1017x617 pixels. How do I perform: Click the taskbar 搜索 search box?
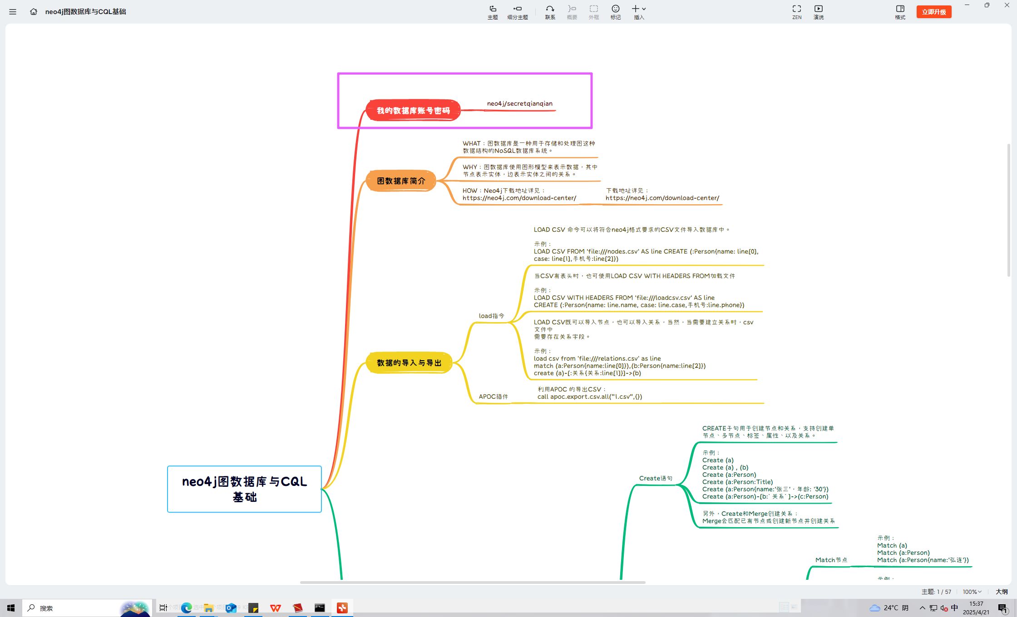click(x=87, y=608)
